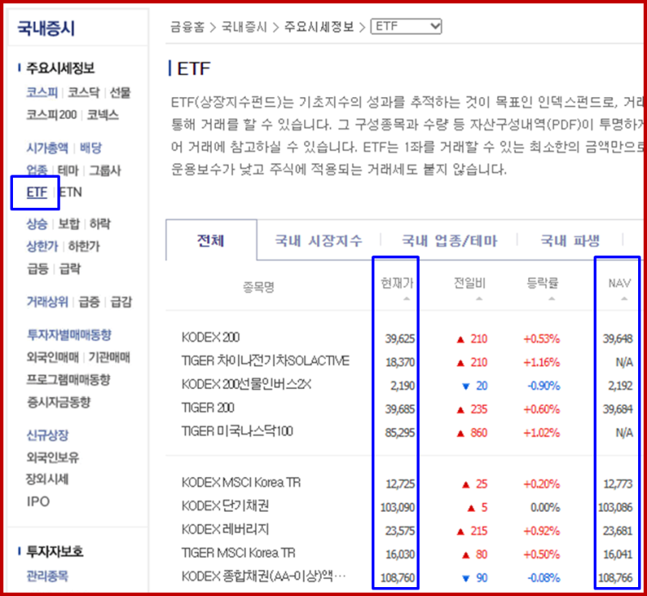Open 거래상위 sidebar link
Image resolution: width=647 pixels, height=596 pixels.
coord(47,302)
